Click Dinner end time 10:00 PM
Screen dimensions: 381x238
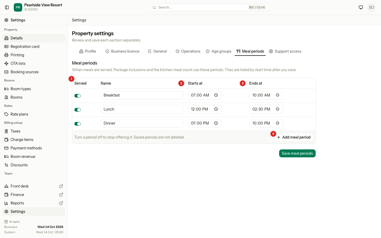pos(266,123)
